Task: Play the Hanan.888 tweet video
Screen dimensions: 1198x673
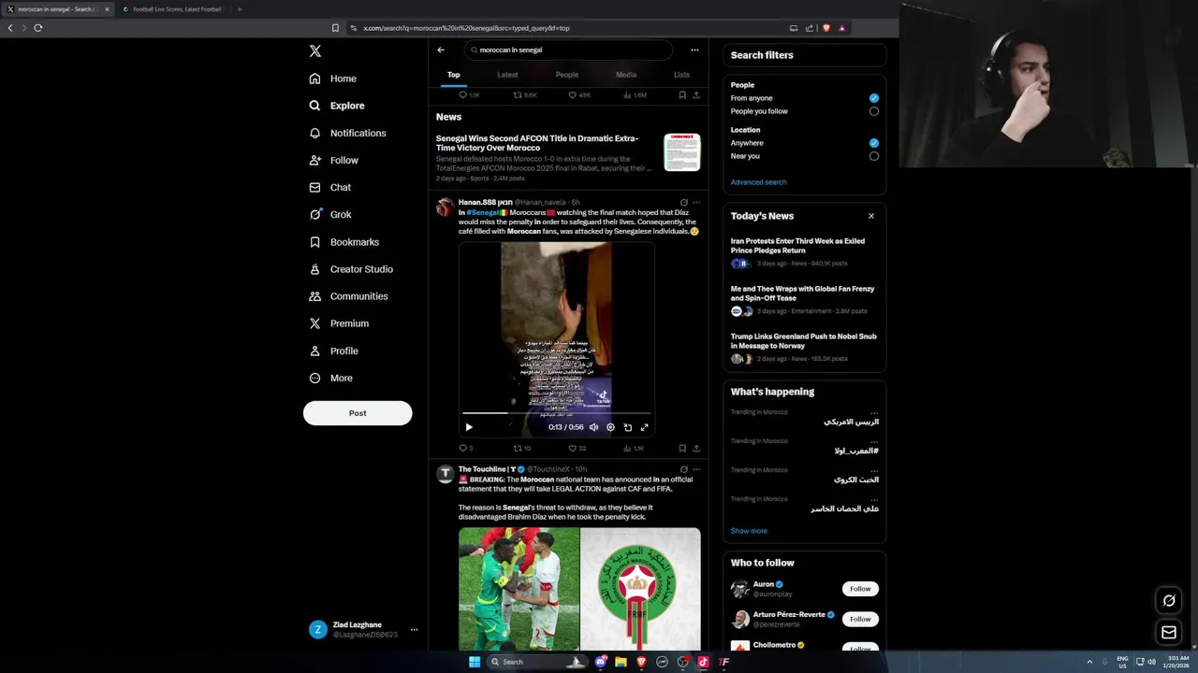Action: (469, 427)
